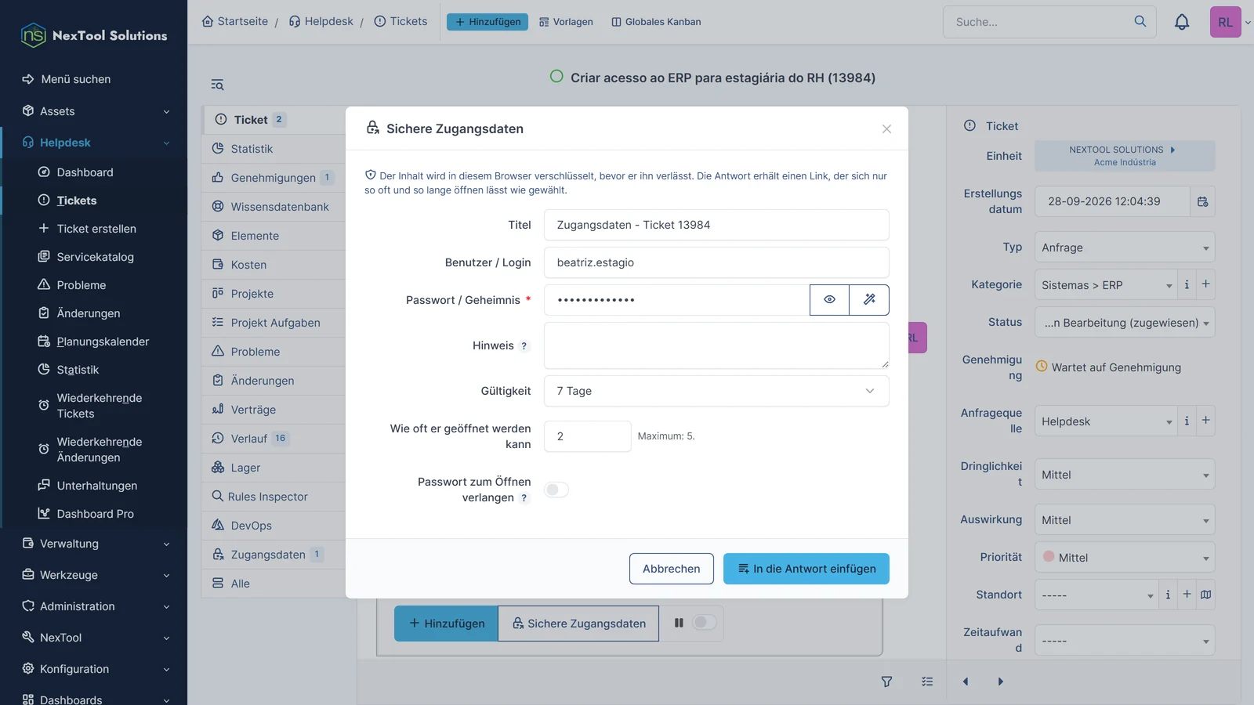This screenshot has height=705, width=1254.
Task: Select the Wissensdatenbank tab
Action: click(x=273, y=207)
